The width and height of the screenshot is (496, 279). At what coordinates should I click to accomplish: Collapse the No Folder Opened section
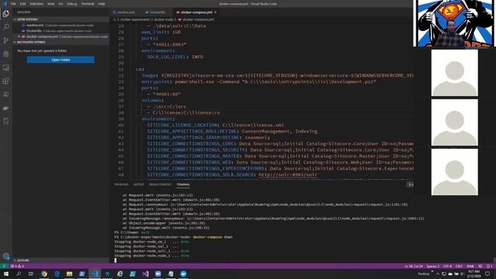pos(60,42)
